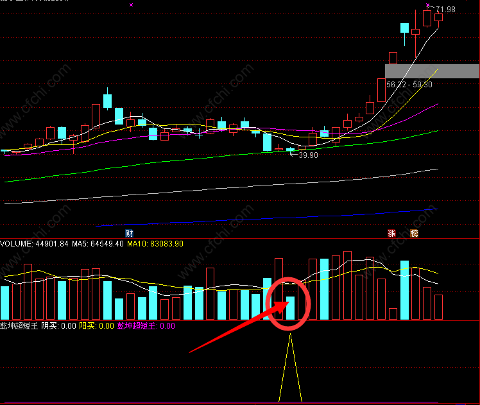Select the gray price gap rectangle

[432, 71]
